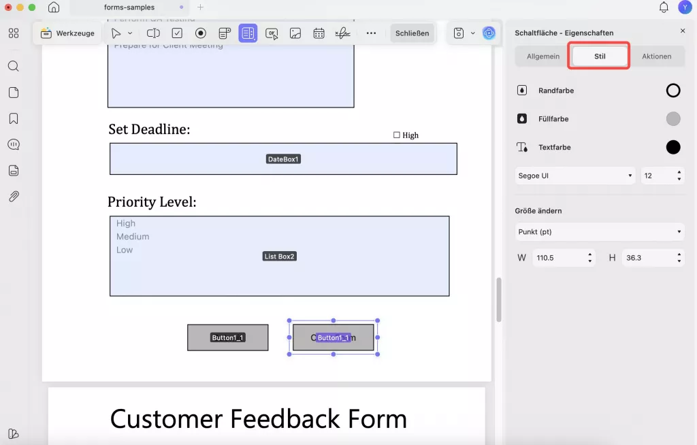Click the Low list item
Viewport: 697px width, 445px height.
tap(125, 250)
